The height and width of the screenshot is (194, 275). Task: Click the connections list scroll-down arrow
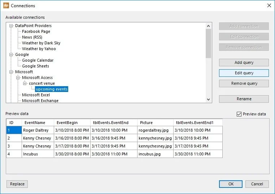[x=208, y=100]
